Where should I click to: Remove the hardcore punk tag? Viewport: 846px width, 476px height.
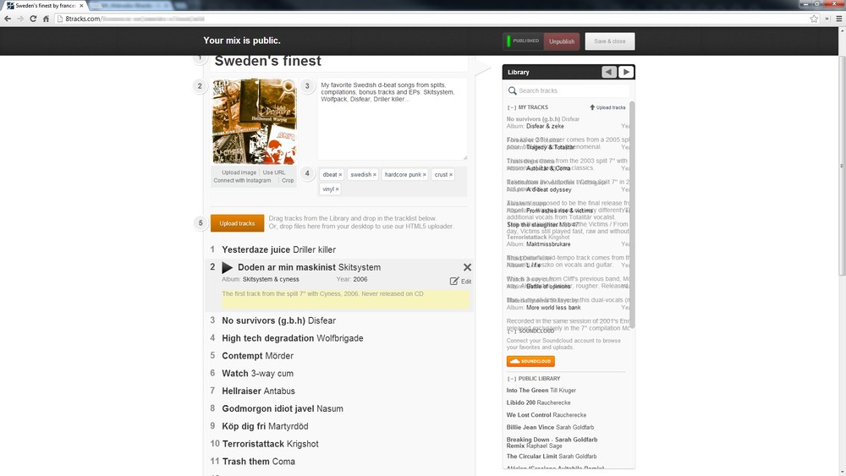(x=425, y=175)
